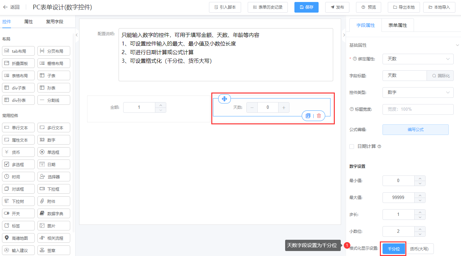Collapse the 基础属性 section

(457, 45)
